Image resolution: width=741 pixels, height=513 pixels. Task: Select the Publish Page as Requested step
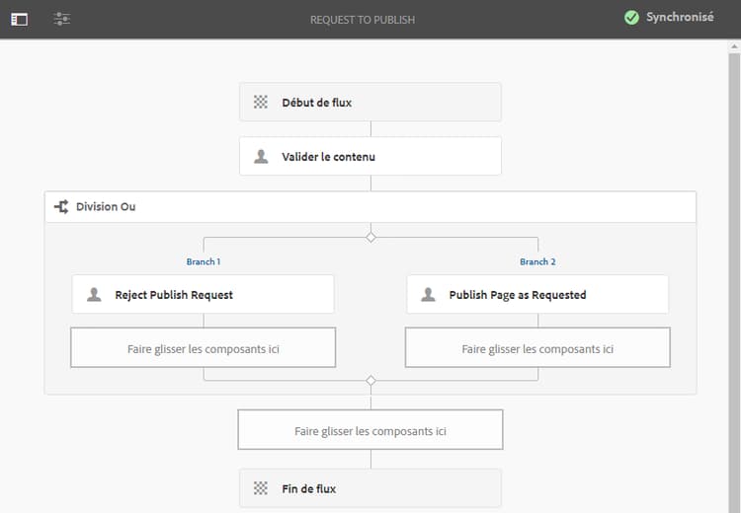(x=537, y=294)
